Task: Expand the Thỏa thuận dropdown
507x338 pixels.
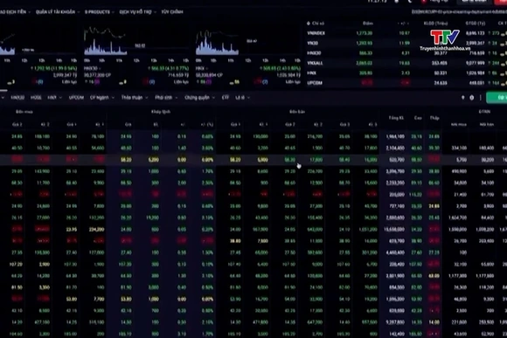Action: click(x=135, y=98)
